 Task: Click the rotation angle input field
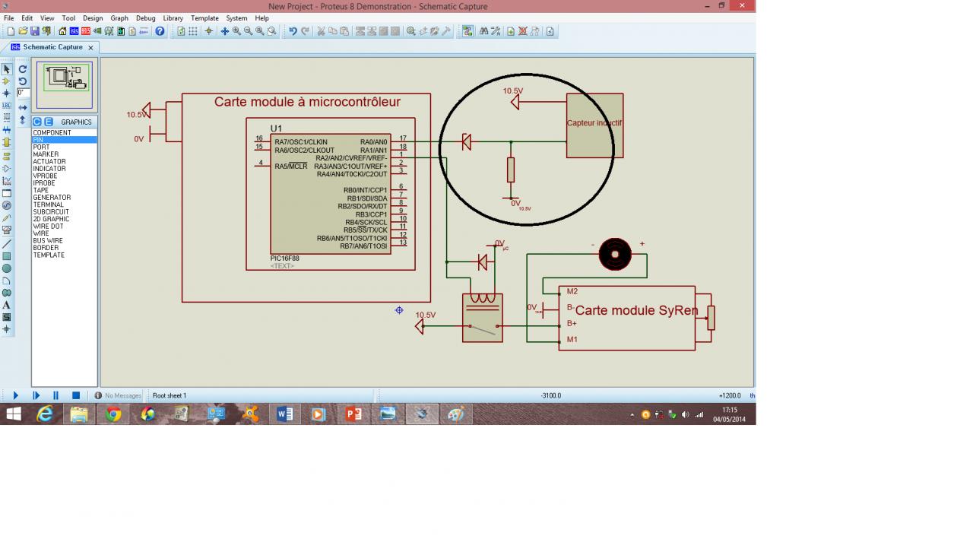pyautogui.click(x=23, y=93)
